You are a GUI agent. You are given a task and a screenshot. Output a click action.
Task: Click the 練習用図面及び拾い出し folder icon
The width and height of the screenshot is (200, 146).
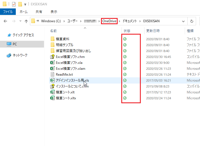pos(52,51)
